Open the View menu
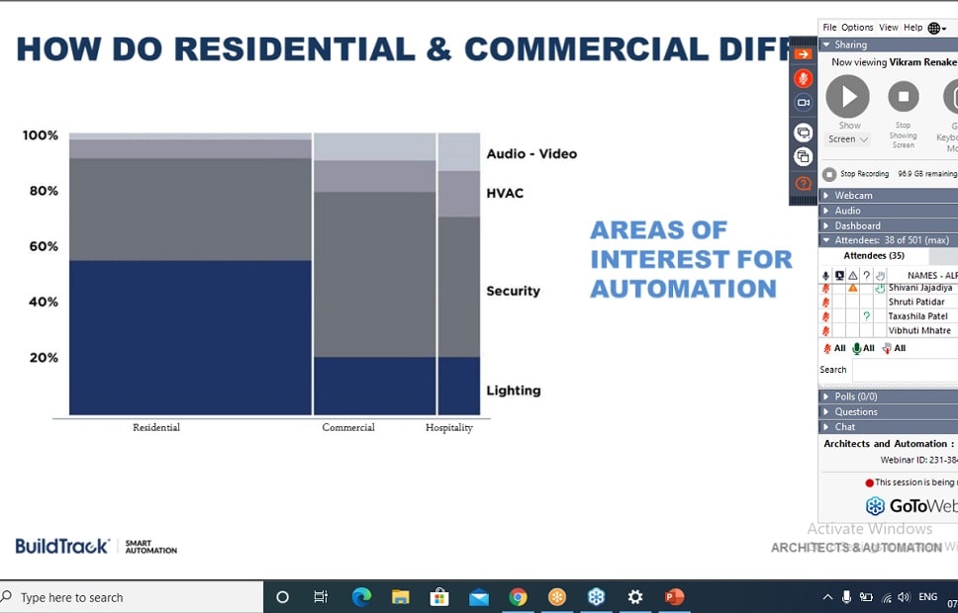 (888, 28)
